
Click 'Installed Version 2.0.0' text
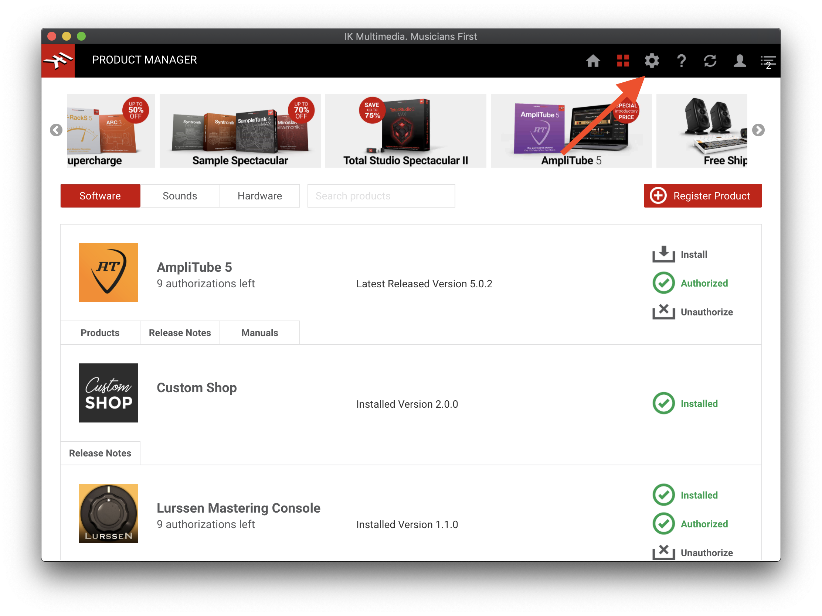[x=407, y=404]
